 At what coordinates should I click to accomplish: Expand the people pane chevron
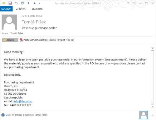[152, 115]
